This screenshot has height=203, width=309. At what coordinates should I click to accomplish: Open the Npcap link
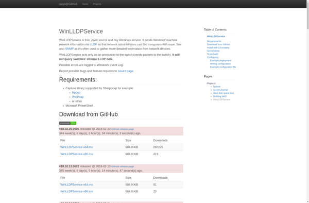[76, 92]
